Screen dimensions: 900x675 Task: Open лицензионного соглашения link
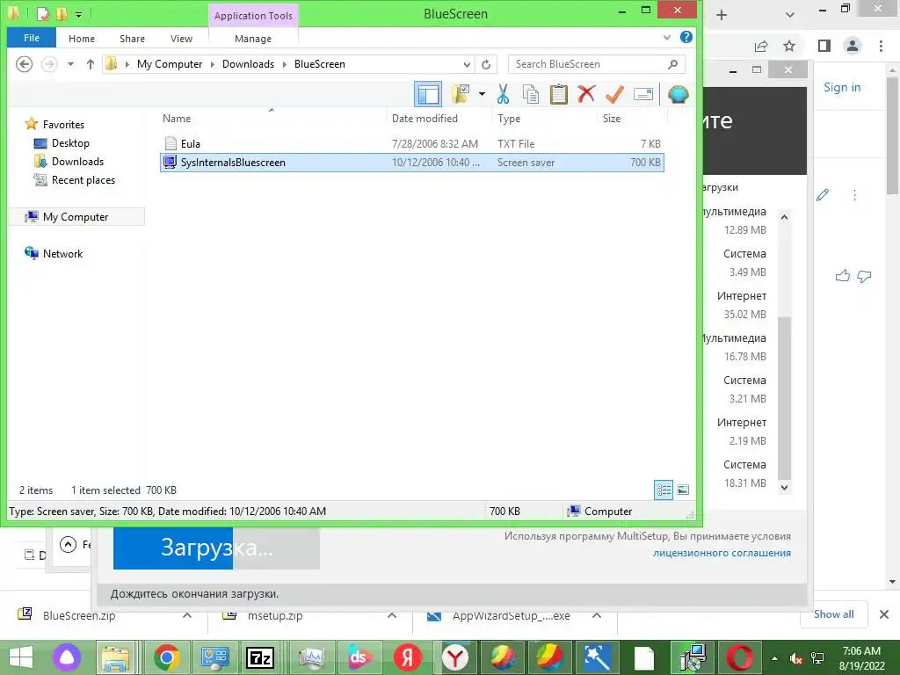click(x=722, y=553)
